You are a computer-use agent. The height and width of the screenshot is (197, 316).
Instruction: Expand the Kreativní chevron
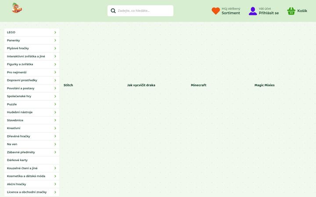pyautogui.click(x=55, y=128)
